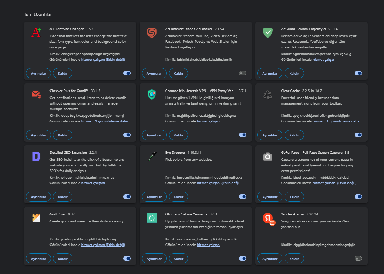Image resolution: width=384 pixels, height=274 pixels.
Task: Click the Otomatik Sekme Yenileme refresh icon
Action: click(152, 218)
